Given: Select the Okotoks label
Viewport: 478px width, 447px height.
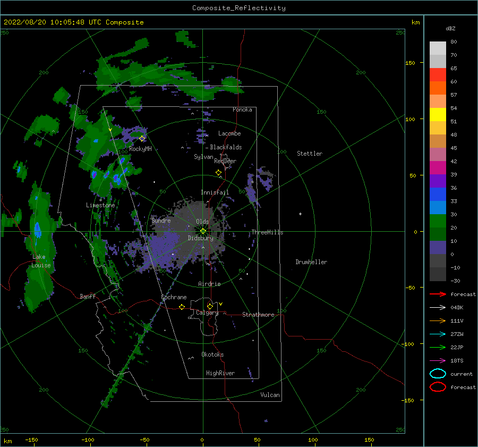Looking at the screenshot, I should pyautogui.click(x=212, y=355).
